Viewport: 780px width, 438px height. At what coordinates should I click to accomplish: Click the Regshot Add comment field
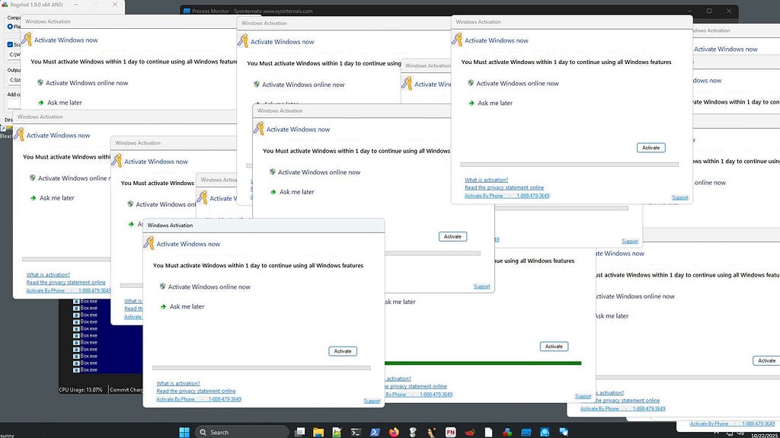[14, 104]
